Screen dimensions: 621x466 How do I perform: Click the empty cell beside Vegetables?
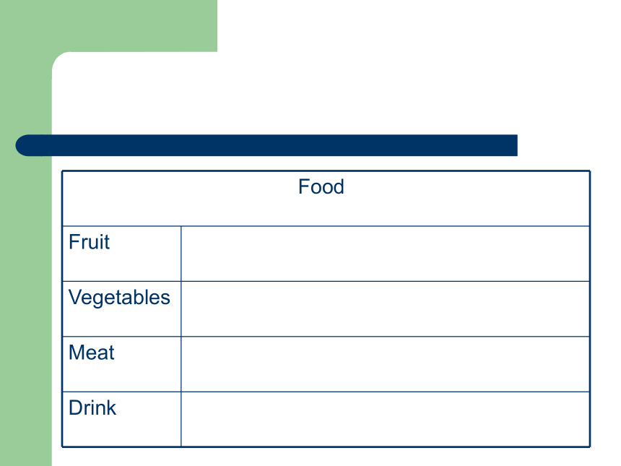click(x=386, y=309)
